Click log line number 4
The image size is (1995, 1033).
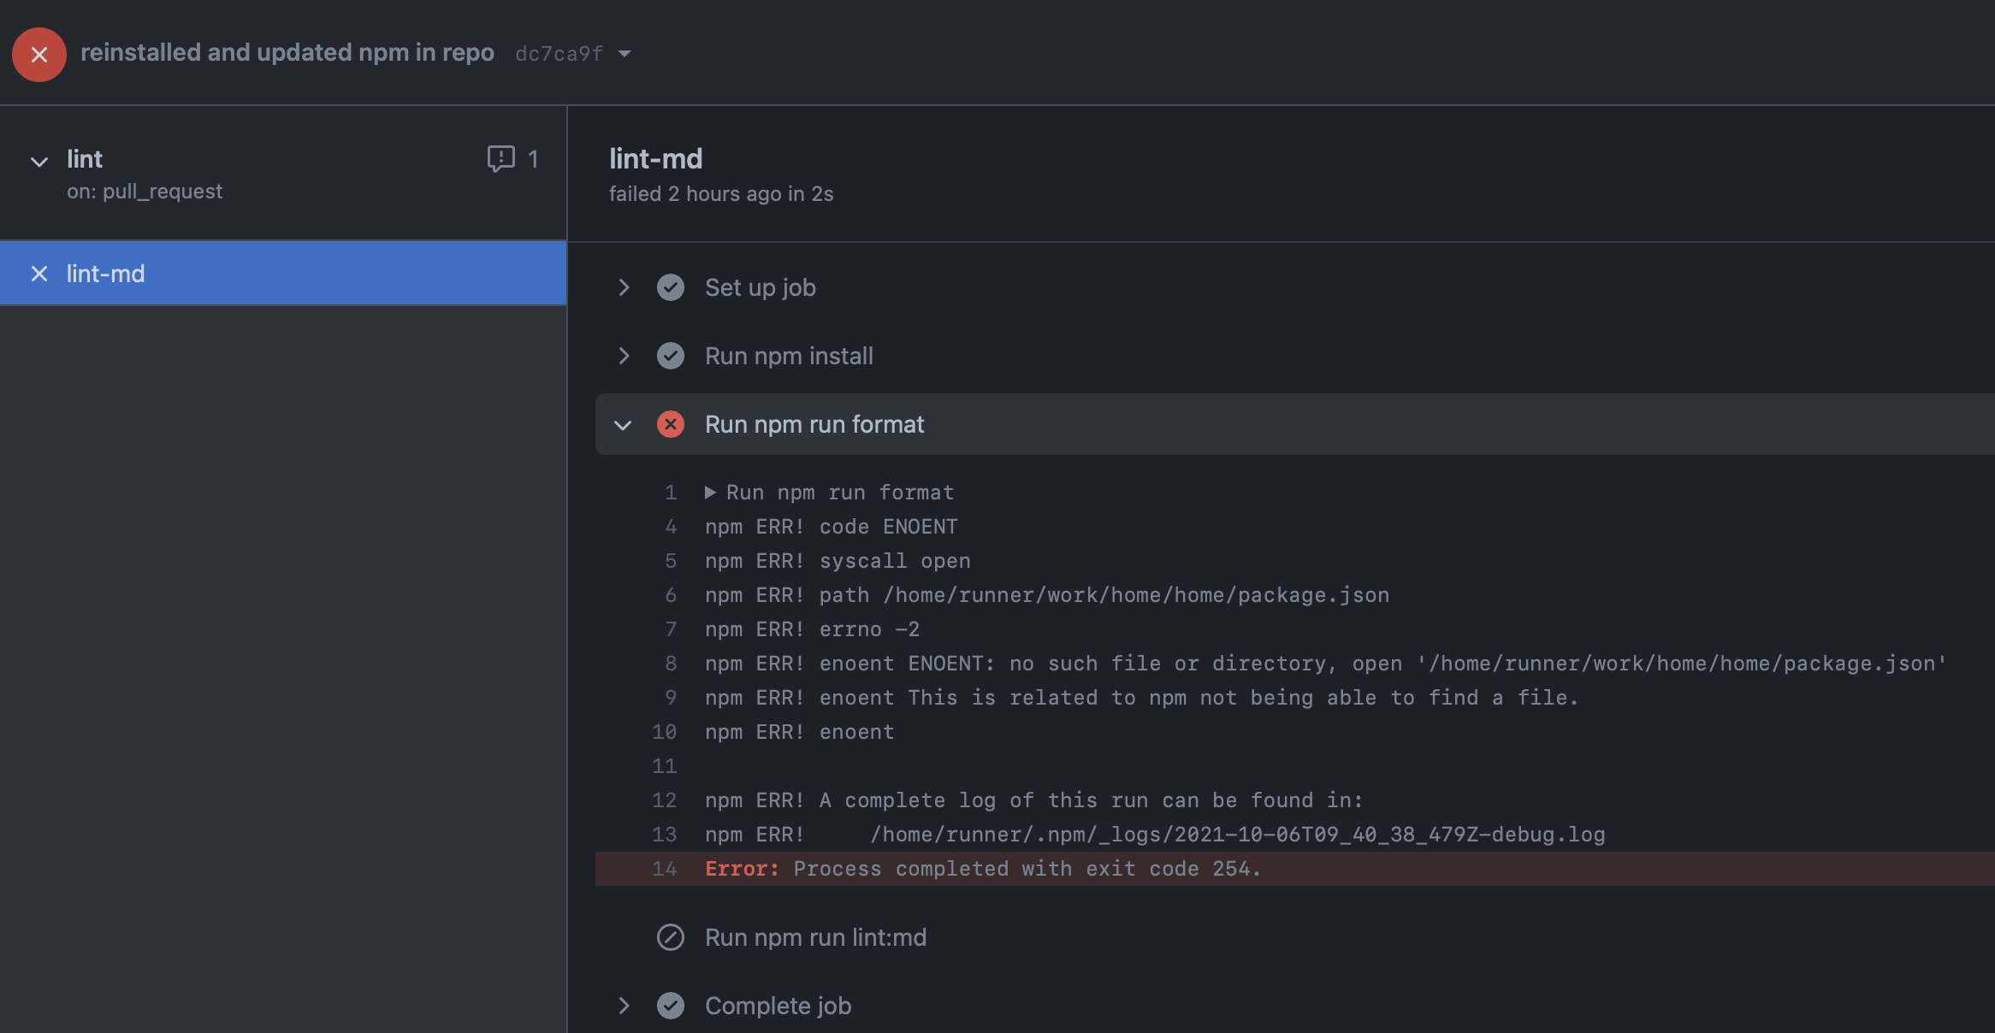[671, 527]
